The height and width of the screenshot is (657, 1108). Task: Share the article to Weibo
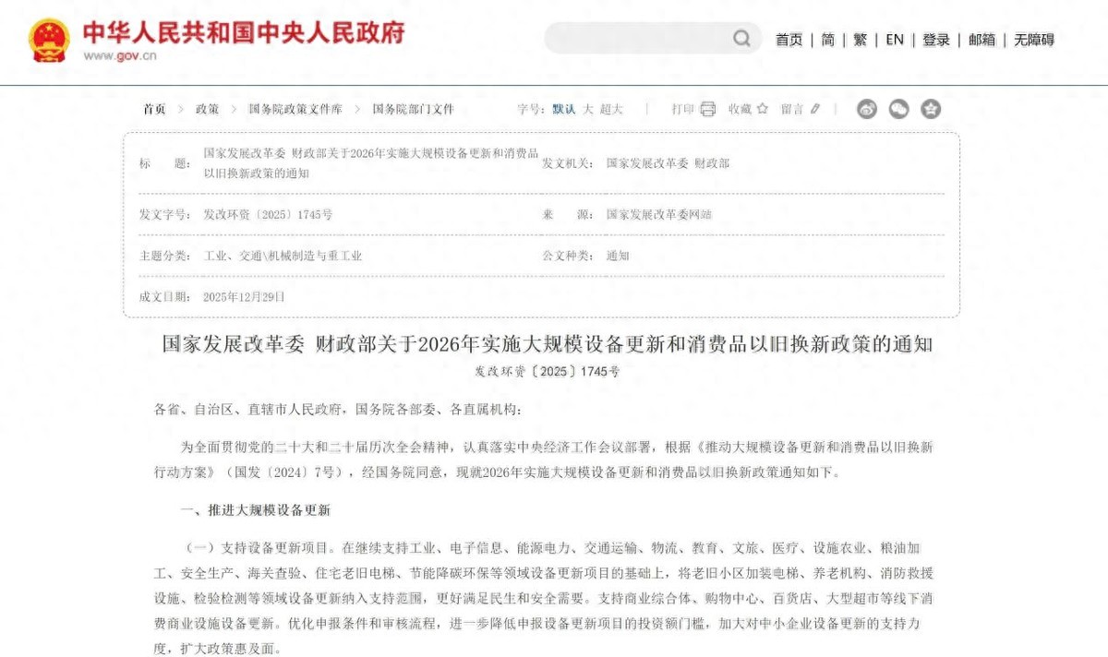click(866, 108)
